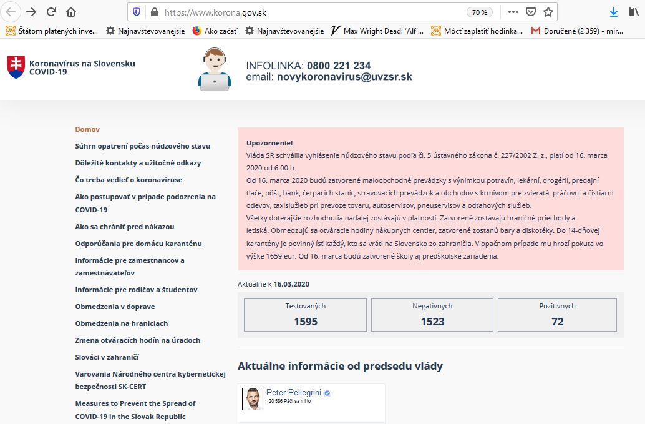Screen dimensions: 645x424
Task: Open the tracking protection shield icon
Action: click(137, 12)
